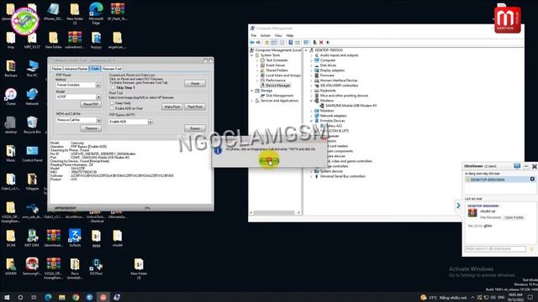
Task: Open File menu in Computer Management
Action: (x=254, y=35)
